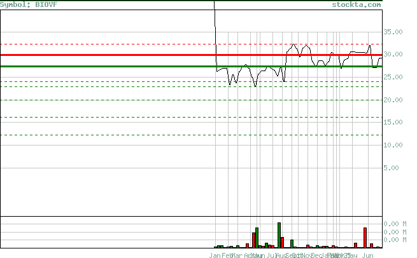The height and width of the screenshot is (258, 417).
Task: Select the 20.00 price axis label
Action: [x=393, y=100]
